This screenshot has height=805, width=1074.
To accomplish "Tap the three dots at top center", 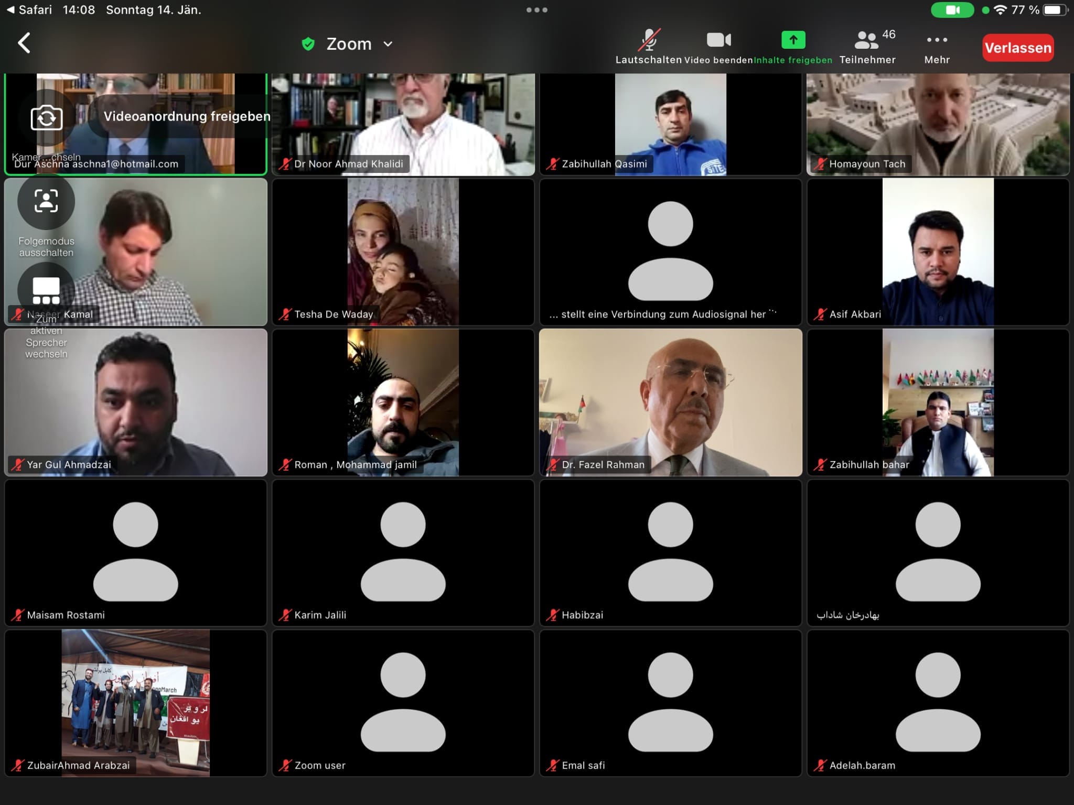I will [537, 10].
